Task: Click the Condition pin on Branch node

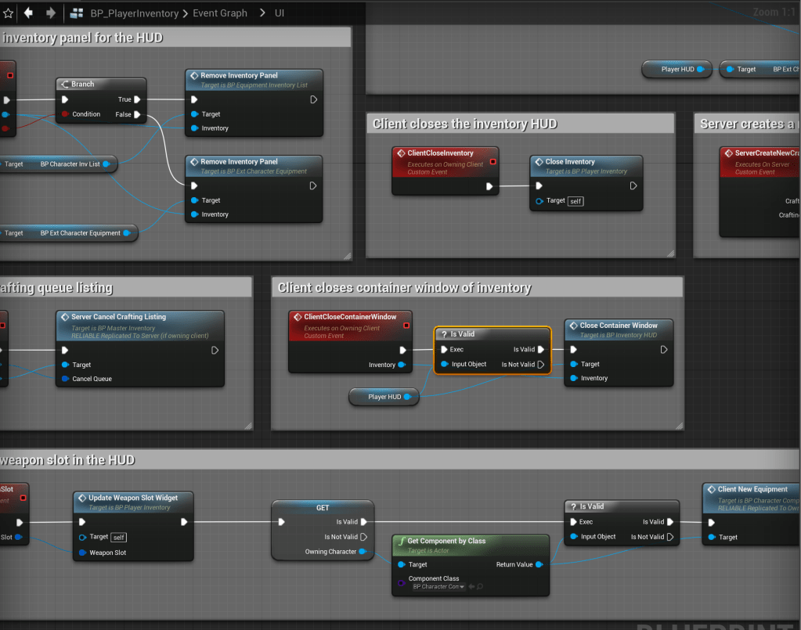Action: pyautogui.click(x=65, y=113)
